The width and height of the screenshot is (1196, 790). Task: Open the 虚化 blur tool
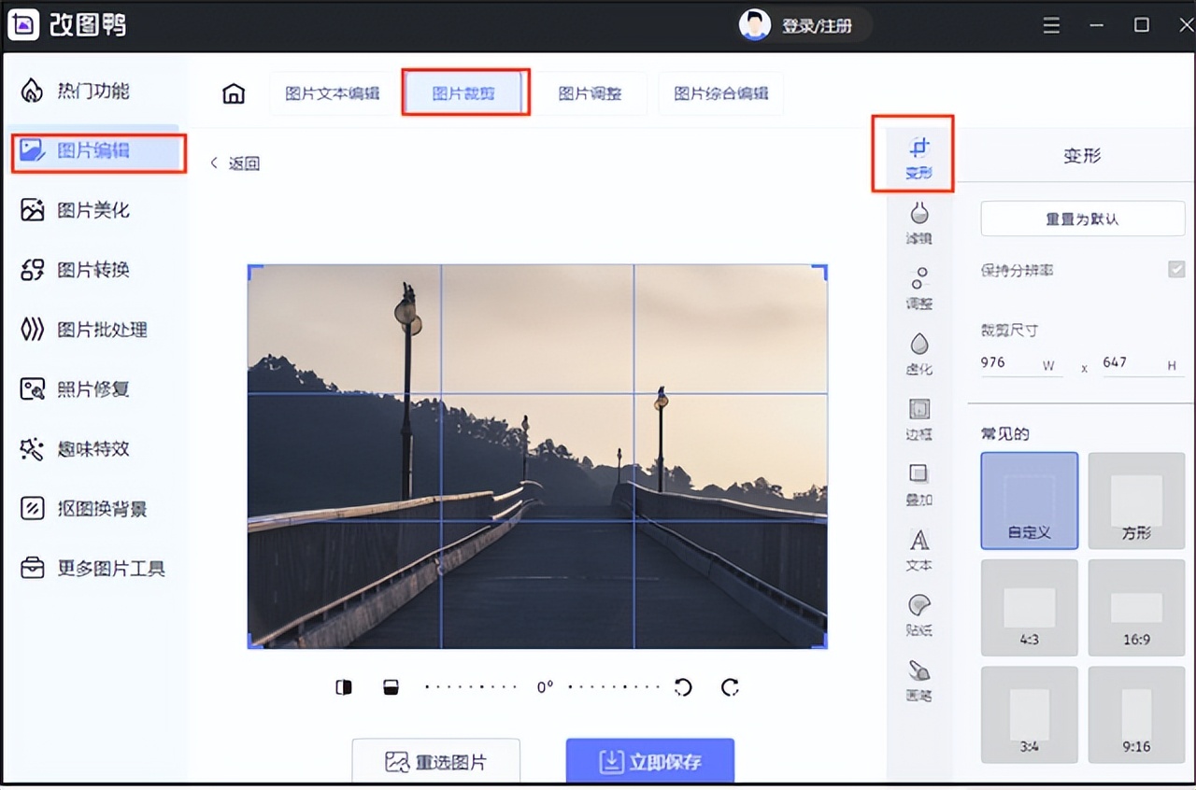[x=918, y=353]
